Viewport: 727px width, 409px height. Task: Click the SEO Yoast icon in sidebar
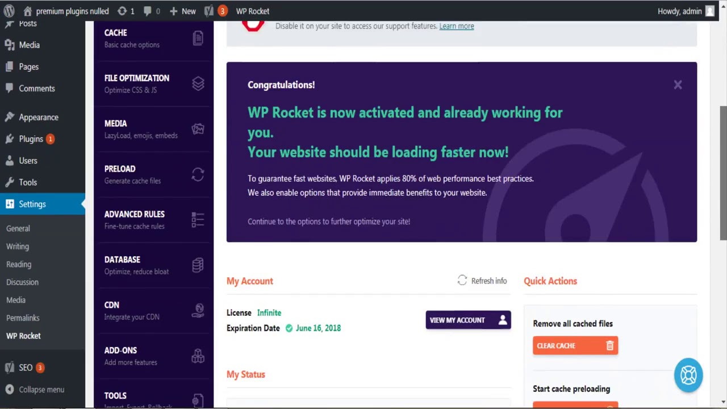(10, 368)
